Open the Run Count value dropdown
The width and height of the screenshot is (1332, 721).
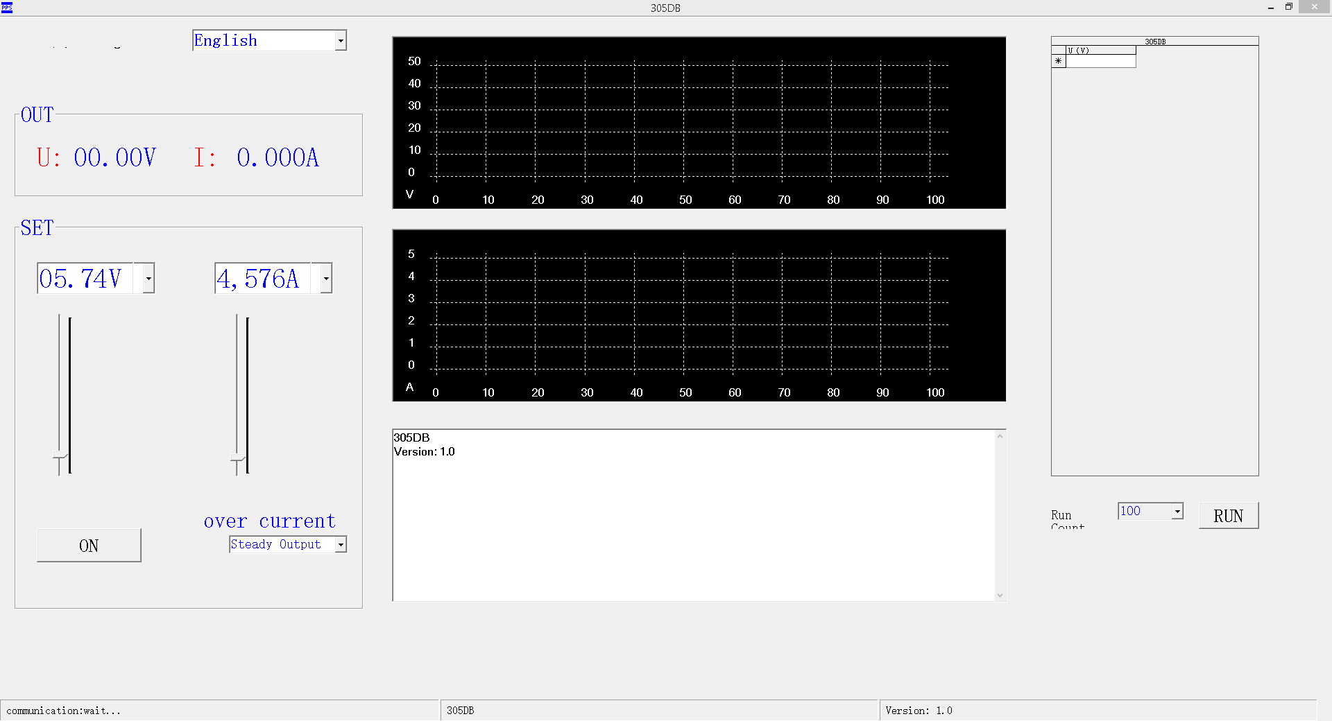[x=1177, y=511]
